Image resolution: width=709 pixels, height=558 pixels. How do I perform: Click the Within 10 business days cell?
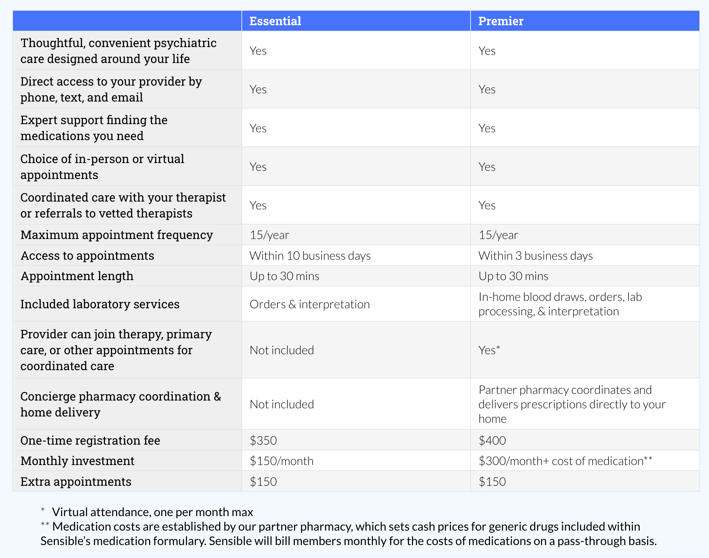[310, 256]
